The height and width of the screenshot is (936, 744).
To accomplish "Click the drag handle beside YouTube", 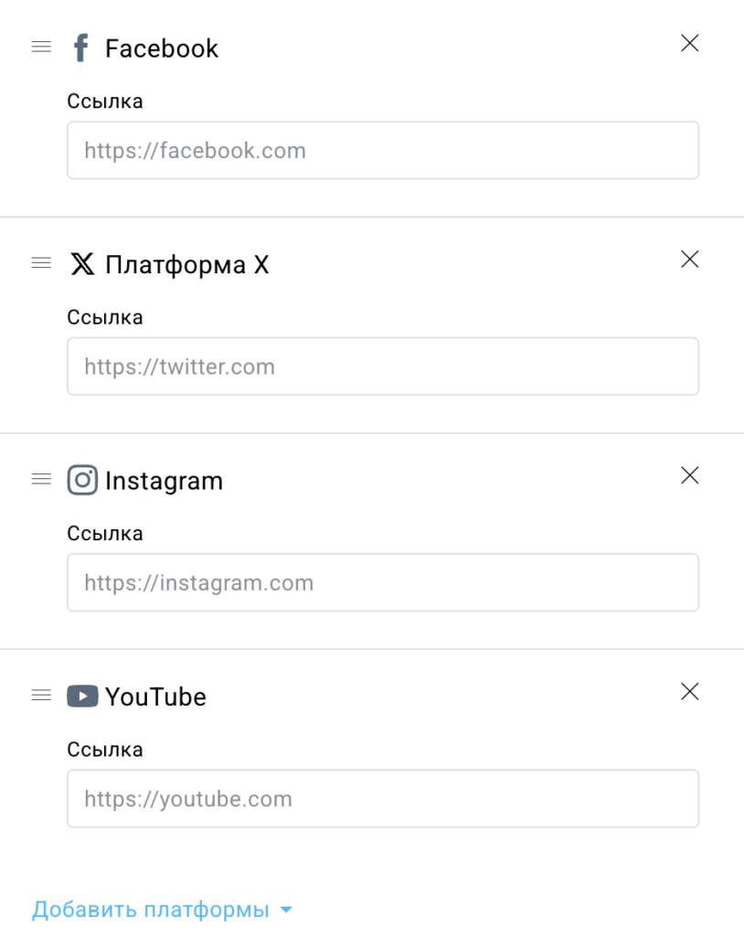I will coord(41,696).
